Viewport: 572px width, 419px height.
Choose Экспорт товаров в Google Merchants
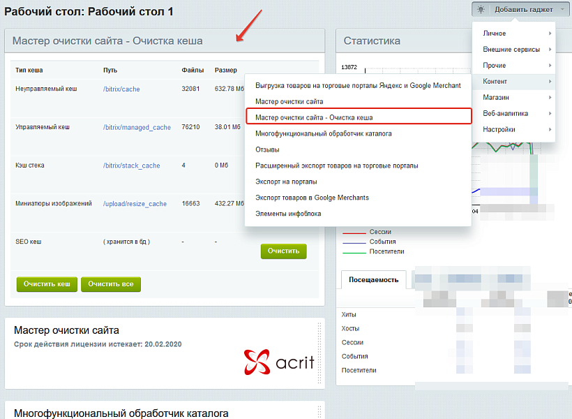tap(313, 198)
